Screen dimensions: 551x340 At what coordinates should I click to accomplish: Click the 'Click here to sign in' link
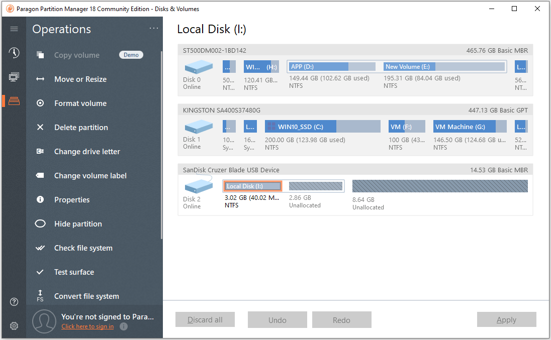click(87, 326)
